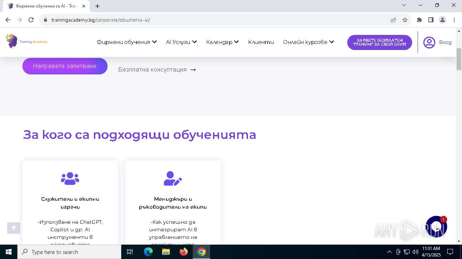Screen dimensions: 462x259
Task: Toggle the browser side panel
Action: coord(431,20)
